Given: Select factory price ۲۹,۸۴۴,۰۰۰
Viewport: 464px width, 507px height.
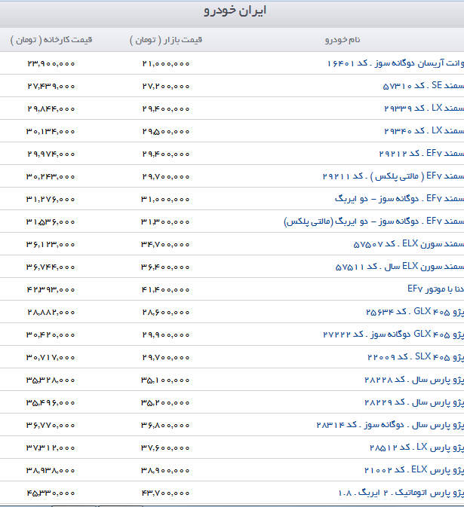Looking at the screenshot, I should tap(51, 109).
